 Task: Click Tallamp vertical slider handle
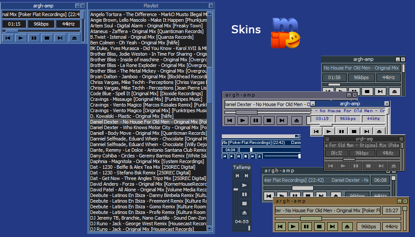point(235,190)
